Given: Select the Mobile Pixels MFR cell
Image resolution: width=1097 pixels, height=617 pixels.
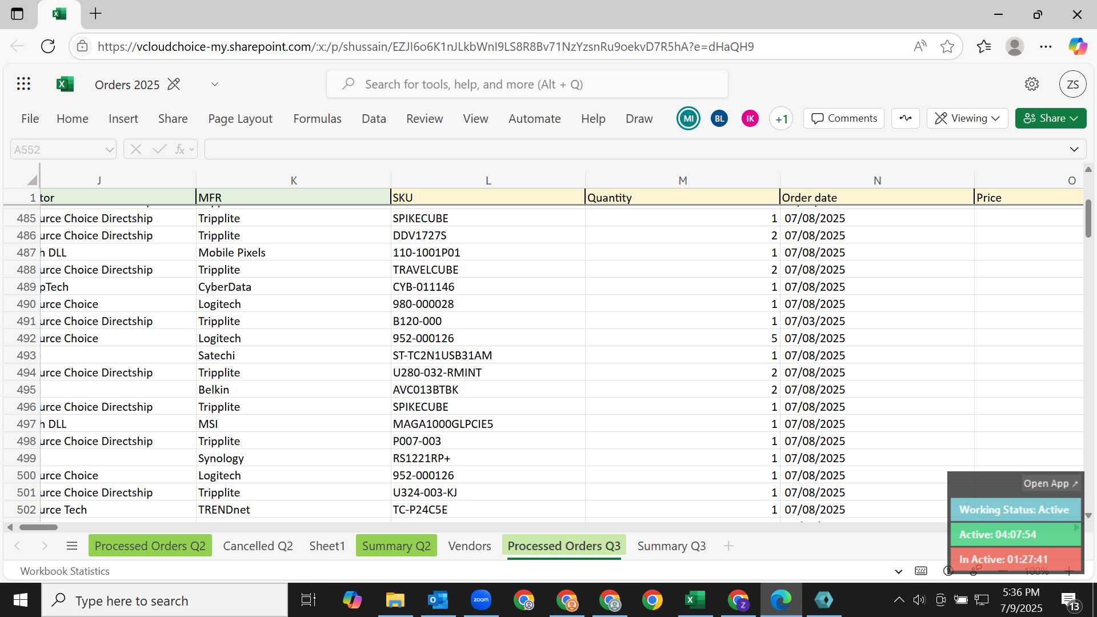Looking at the screenshot, I should pos(293,253).
